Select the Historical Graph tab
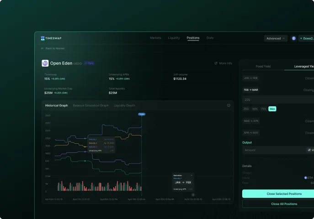The width and height of the screenshot is (314, 219). (x=57, y=105)
